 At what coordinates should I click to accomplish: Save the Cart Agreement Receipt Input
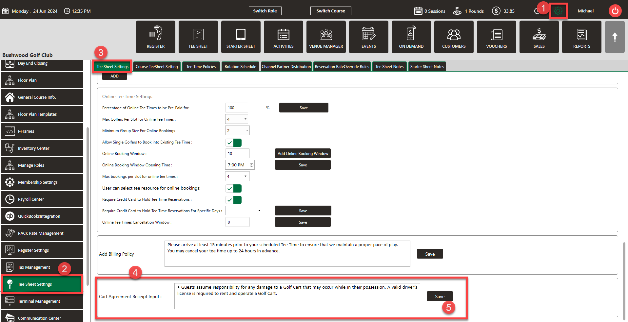tap(439, 296)
